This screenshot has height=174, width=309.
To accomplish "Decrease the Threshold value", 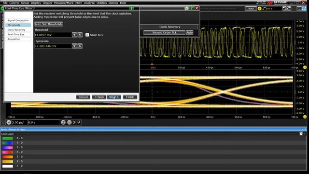I will click(74, 35).
